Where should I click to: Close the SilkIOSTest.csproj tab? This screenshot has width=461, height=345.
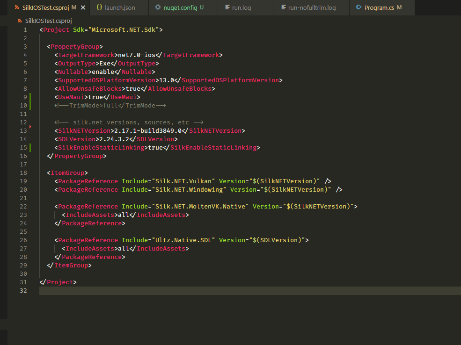pos(83,7)
